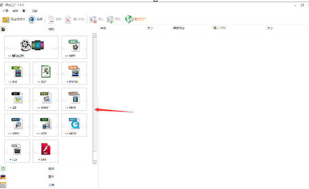Click the Remove toolbar button

coord(55,19)
